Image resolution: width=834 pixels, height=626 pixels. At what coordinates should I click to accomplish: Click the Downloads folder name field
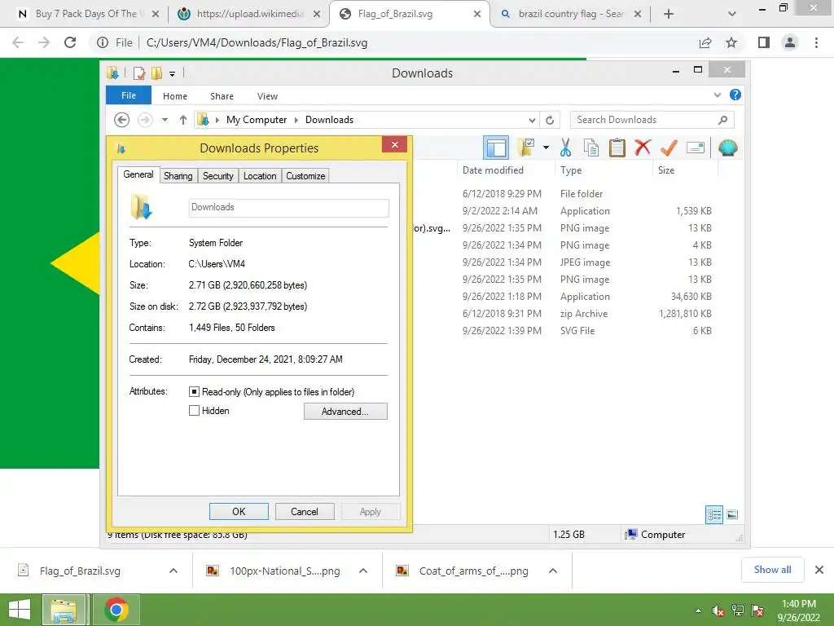click(289, 208)
